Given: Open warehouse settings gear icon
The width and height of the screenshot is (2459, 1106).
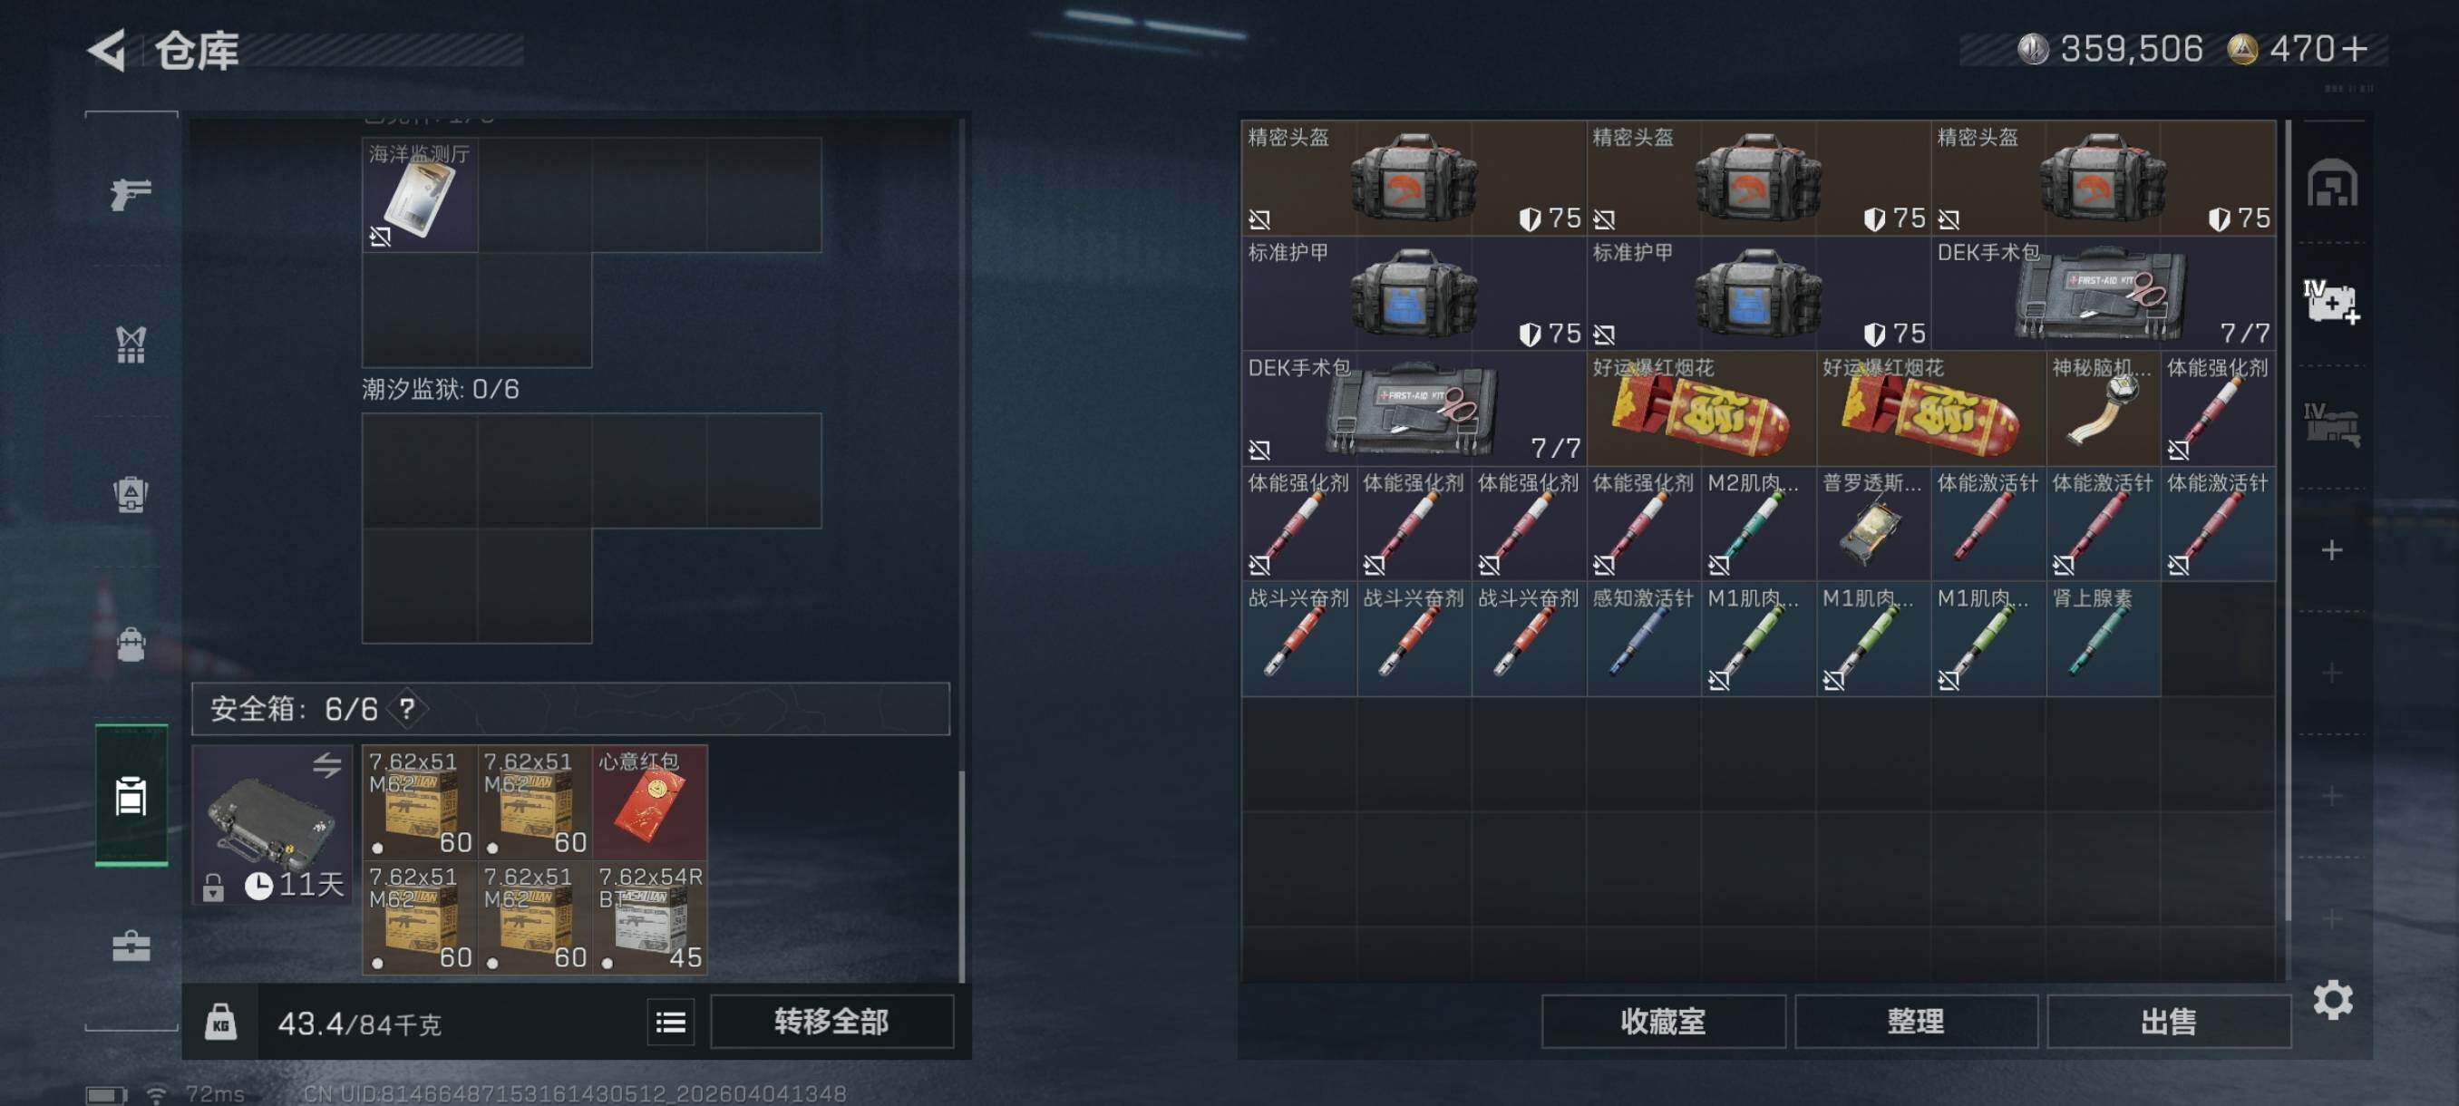Looking at the screenshot, I should coord(2332,999).
